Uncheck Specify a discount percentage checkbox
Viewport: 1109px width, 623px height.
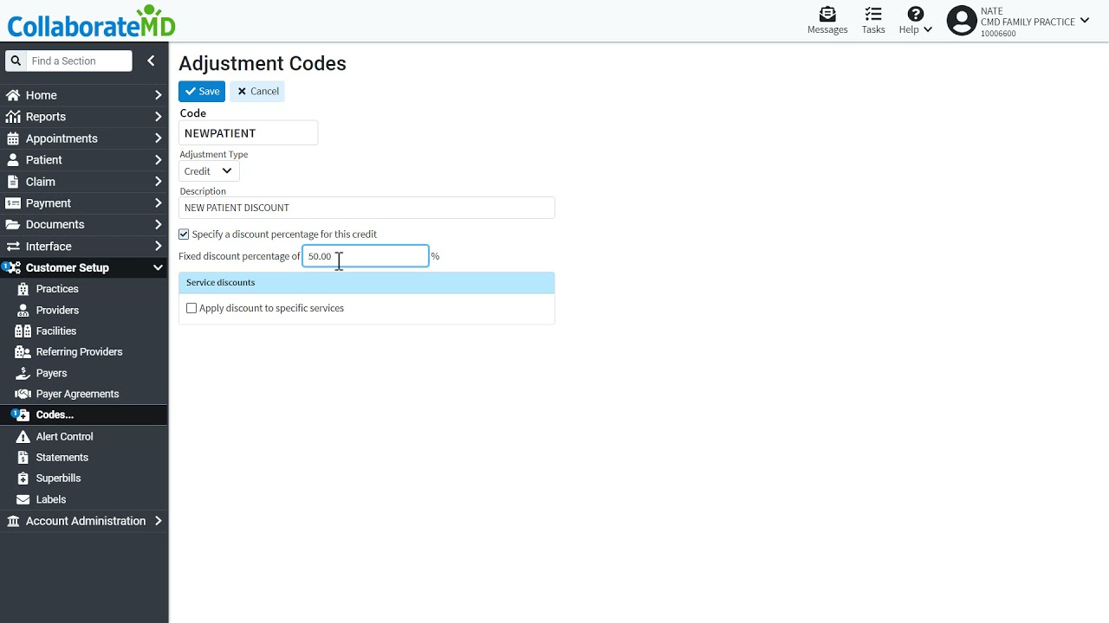click(x=184, y=234)
